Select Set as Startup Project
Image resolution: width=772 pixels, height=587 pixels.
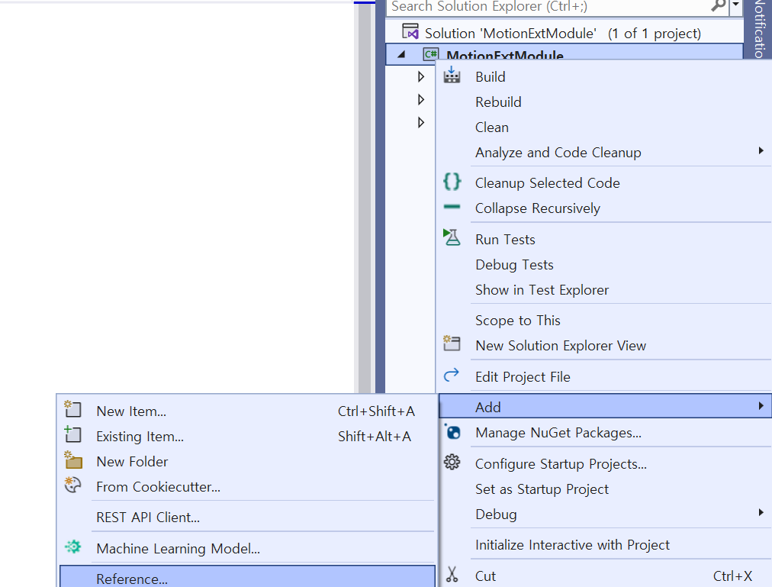[x=605, y=489]
